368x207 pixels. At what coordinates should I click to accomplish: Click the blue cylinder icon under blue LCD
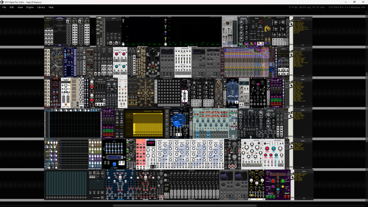pyautogui.click(x=115, y=164)
